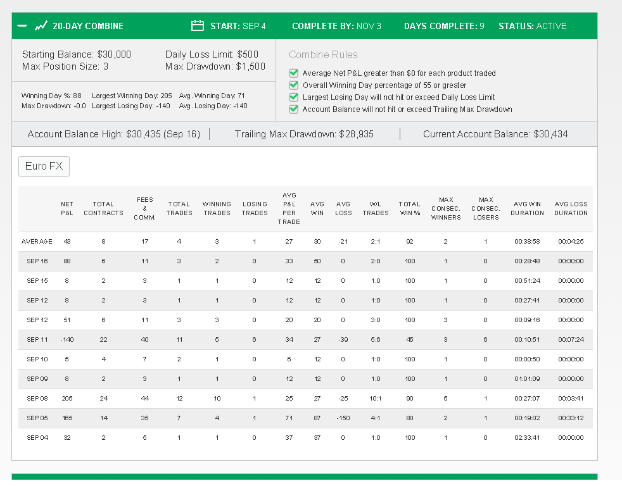Click the -150 average loss for SEP 05
This screenshot has height=486, width=622.
[x=343, y=418]
